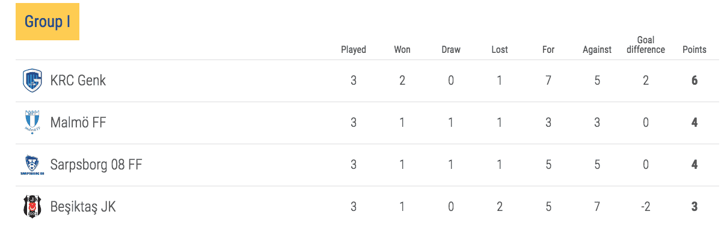Click the Beşiktaş JK club crest
The height and width of the screenshot is (229, 724).
click(32, 207)
